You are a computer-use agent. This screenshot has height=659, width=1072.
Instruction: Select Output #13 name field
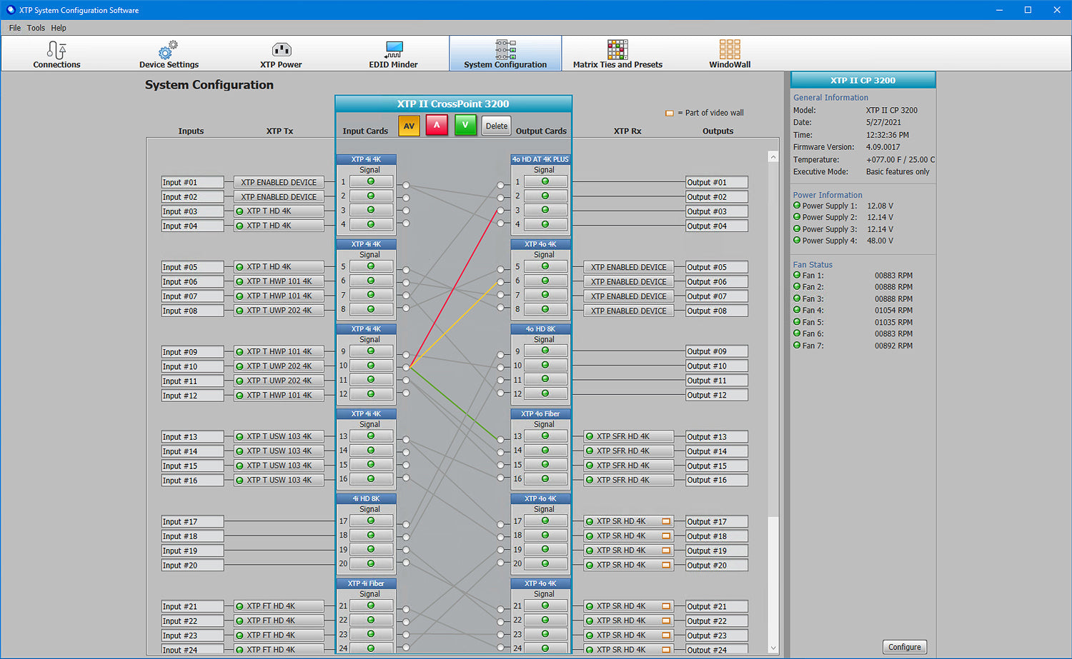click(717, 436)
